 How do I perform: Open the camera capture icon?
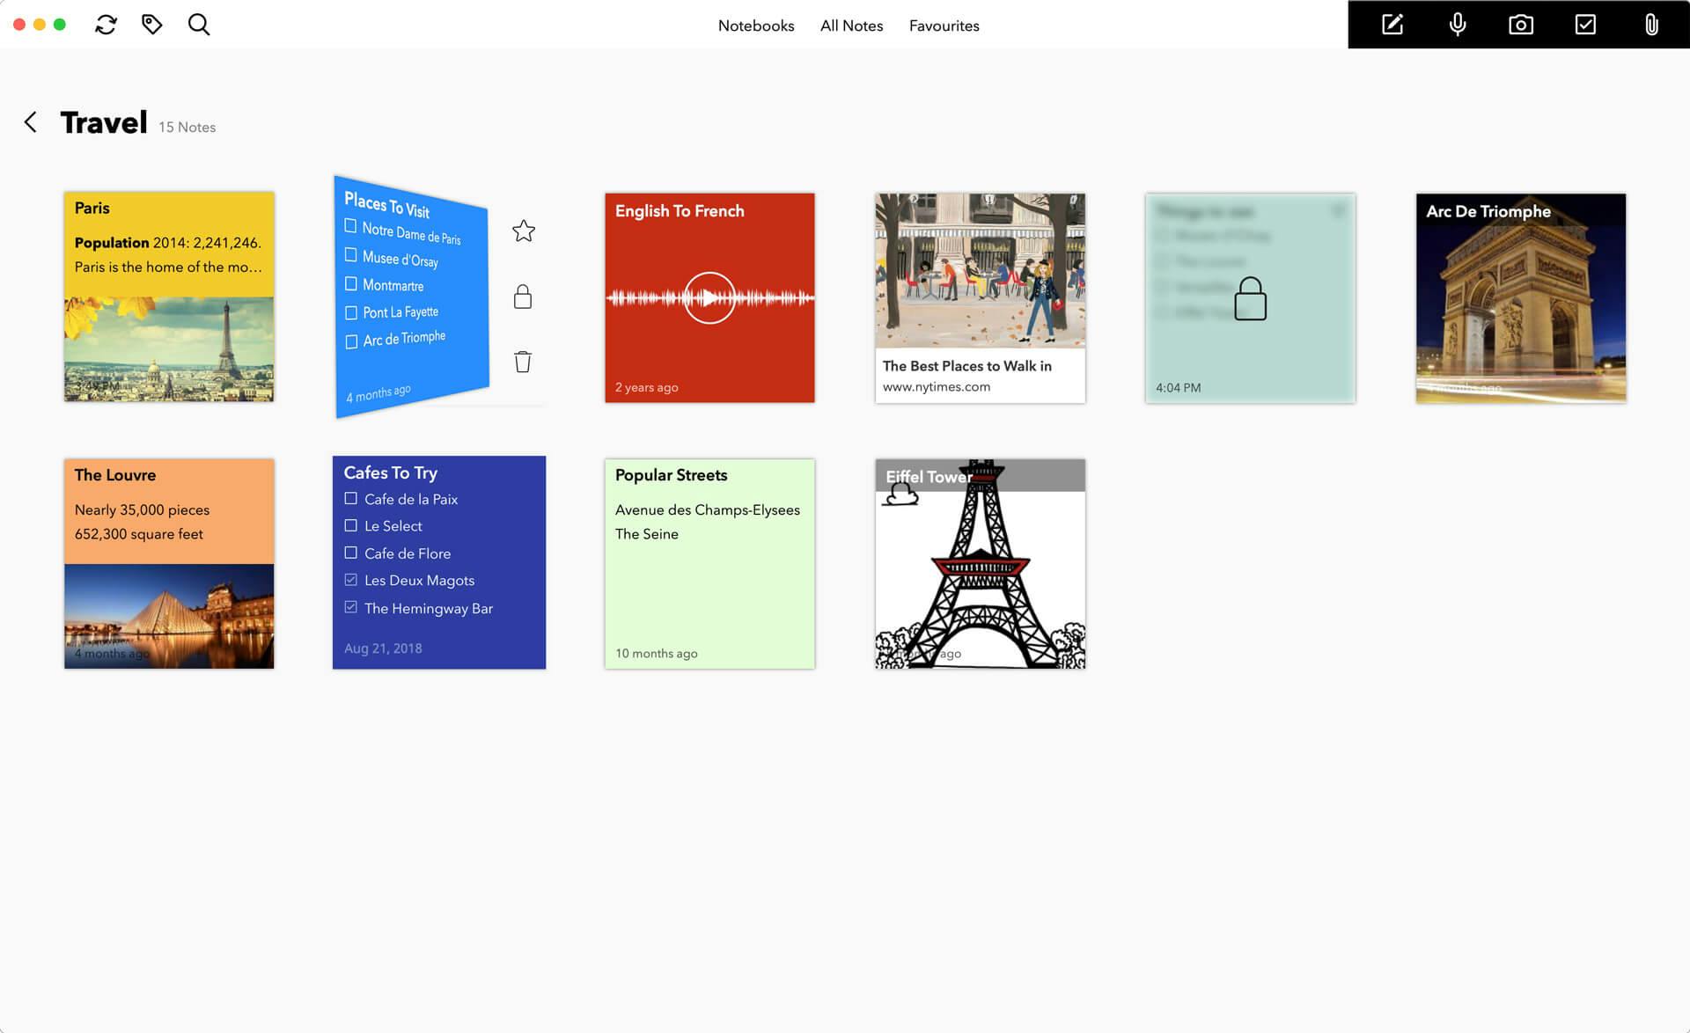(1520, 24)
